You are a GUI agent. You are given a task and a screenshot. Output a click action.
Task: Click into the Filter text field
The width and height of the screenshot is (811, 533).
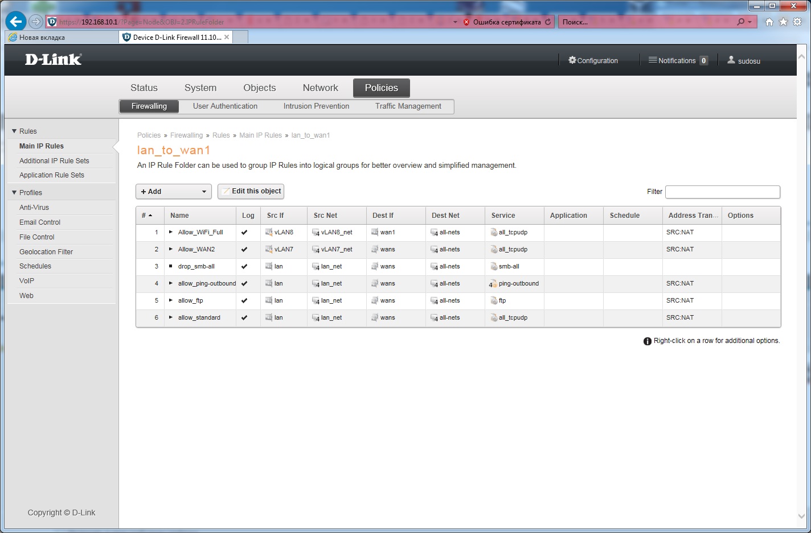(722, 192)
